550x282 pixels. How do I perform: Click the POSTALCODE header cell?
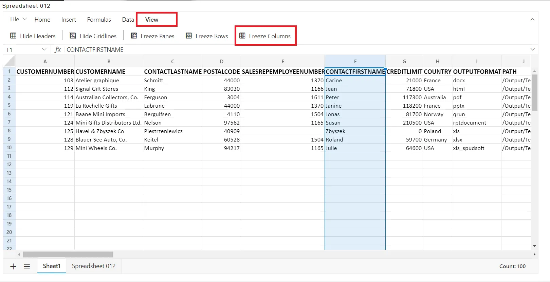click(x=222, y=71)
